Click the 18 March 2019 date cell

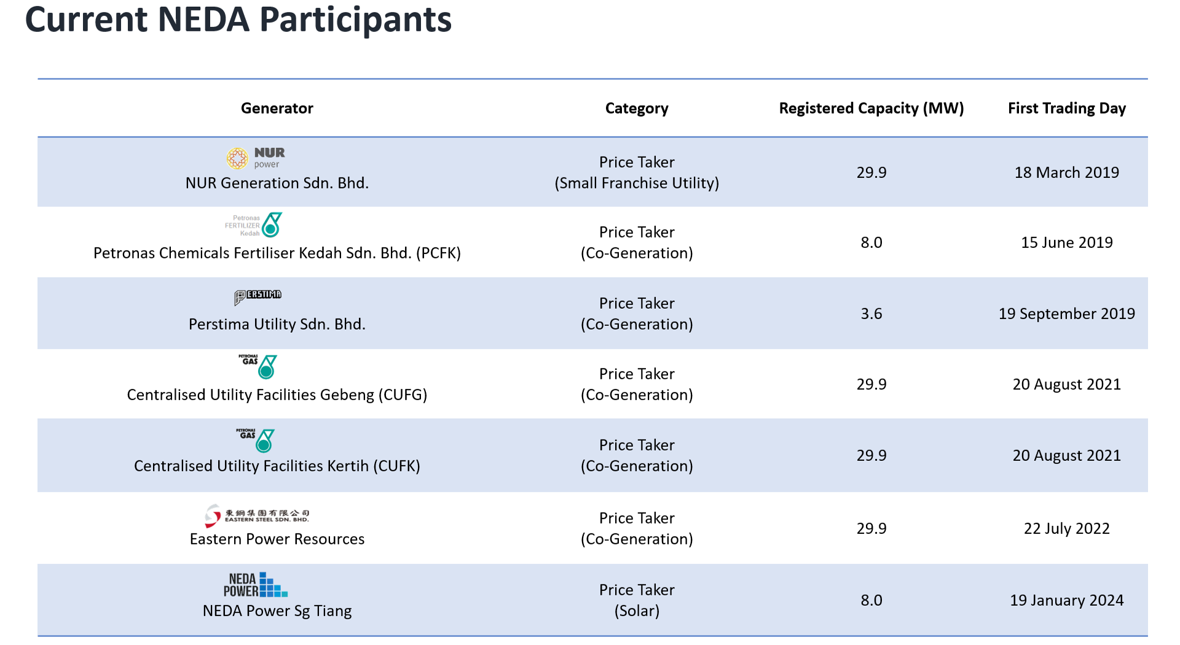[x=1066, y=173]
